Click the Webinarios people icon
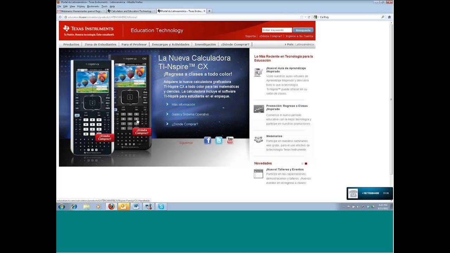 click(x=258, y=140)
